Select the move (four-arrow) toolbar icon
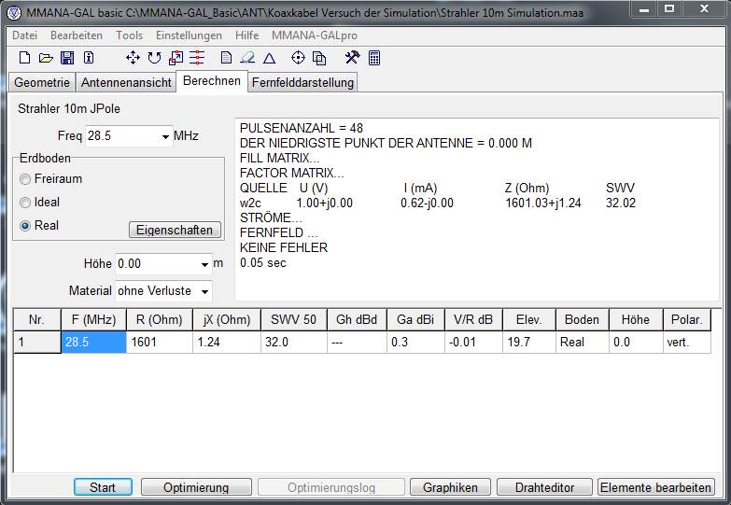The height and width of the screenshot is (505, 731). [133, 58]
